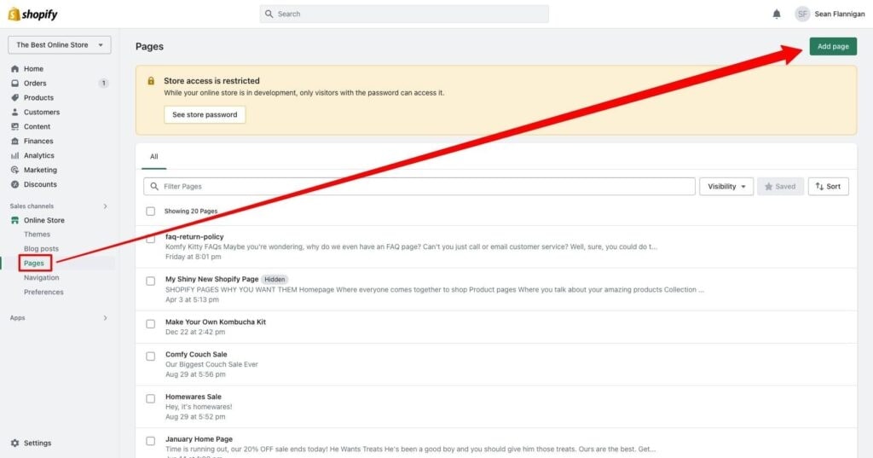
Task: Click the top search magnifier icon
Action: click(x=269, y=14)
